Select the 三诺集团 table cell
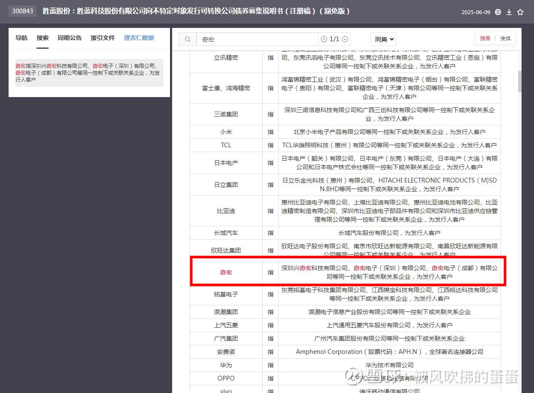This screenshot has height=393, width=534. point(226,114)
